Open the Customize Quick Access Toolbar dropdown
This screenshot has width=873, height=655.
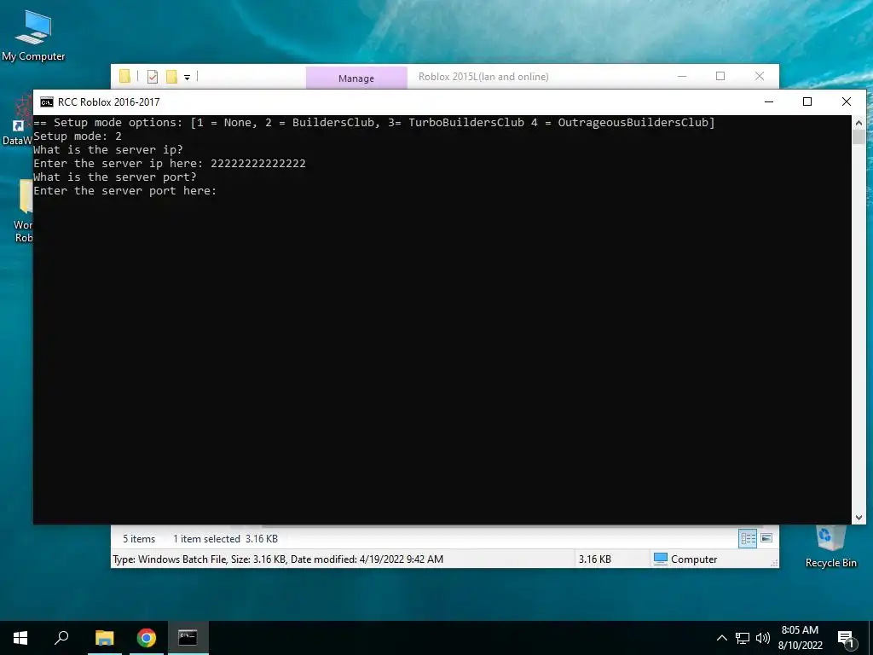pos(187,78)
